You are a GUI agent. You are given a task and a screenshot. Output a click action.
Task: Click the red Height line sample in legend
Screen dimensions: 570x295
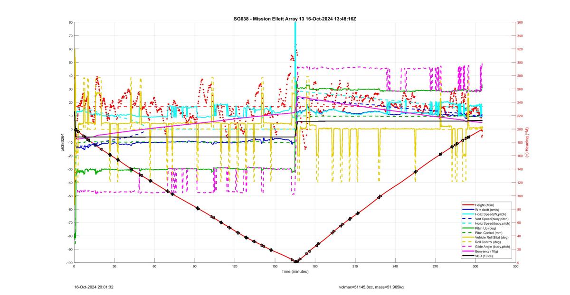pyautogui.click(x=468, y=205)
